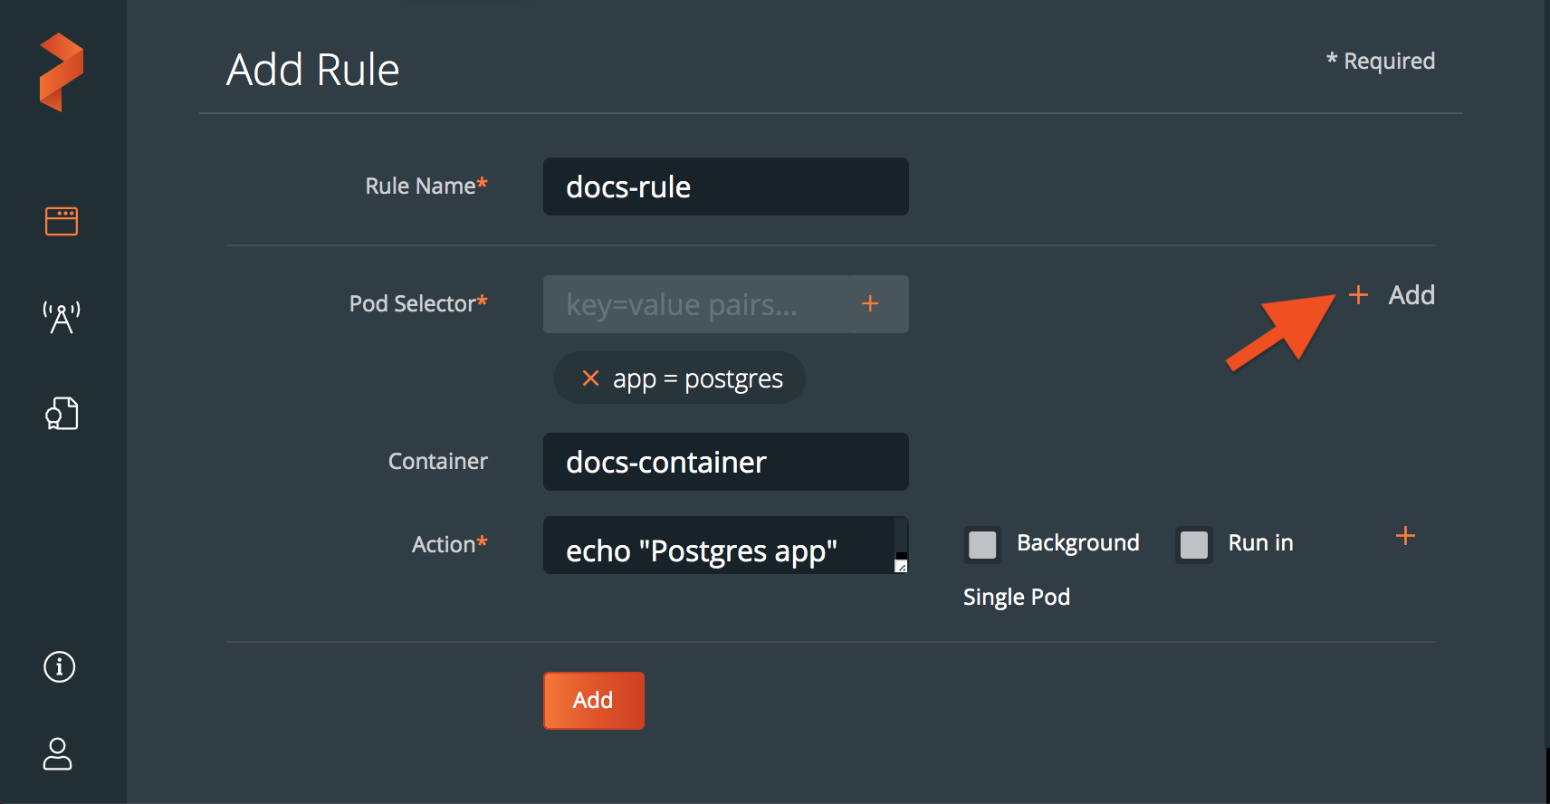Open the window-shaped sidebar icon
1550x804 pixels.
tap(62, 221)
